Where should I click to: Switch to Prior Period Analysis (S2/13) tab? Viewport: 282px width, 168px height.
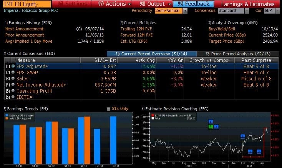click(238, 54)
